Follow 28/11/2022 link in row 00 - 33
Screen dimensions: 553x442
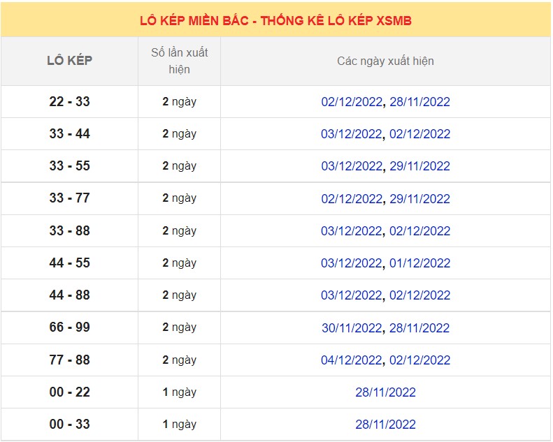pyautogui.click(x=385, y=425)
